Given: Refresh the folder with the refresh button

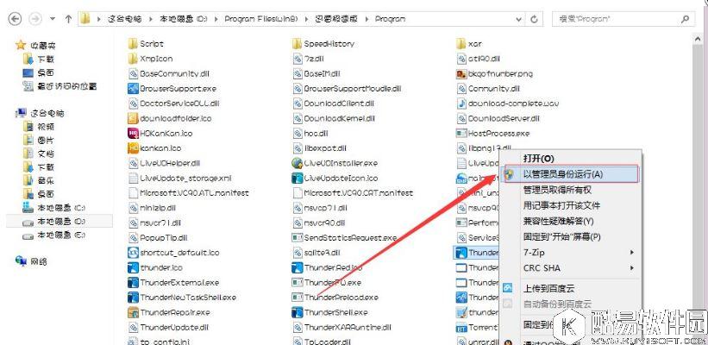Looking at the screenshot, I should (534, 19).
